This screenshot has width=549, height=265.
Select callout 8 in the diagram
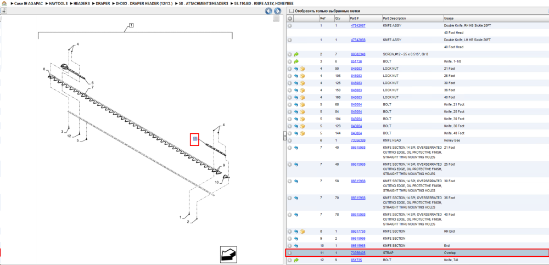tap(44, 69)
